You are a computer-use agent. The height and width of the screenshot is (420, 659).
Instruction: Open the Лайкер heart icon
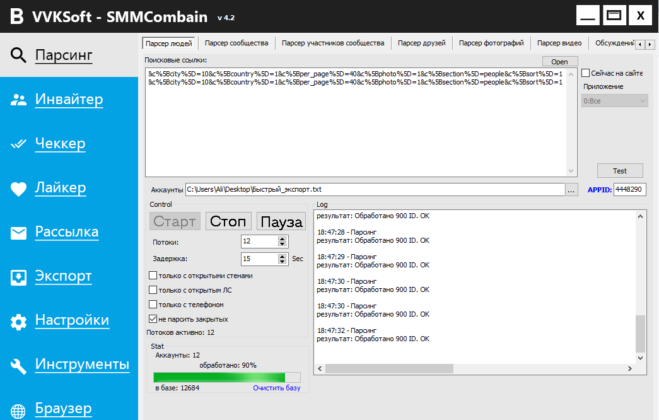pos(18,189)
